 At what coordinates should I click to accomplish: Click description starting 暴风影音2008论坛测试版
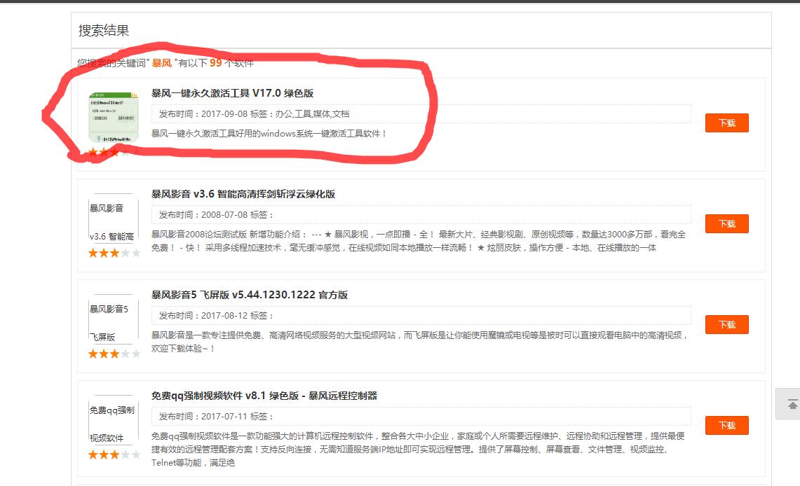(419, 241)
